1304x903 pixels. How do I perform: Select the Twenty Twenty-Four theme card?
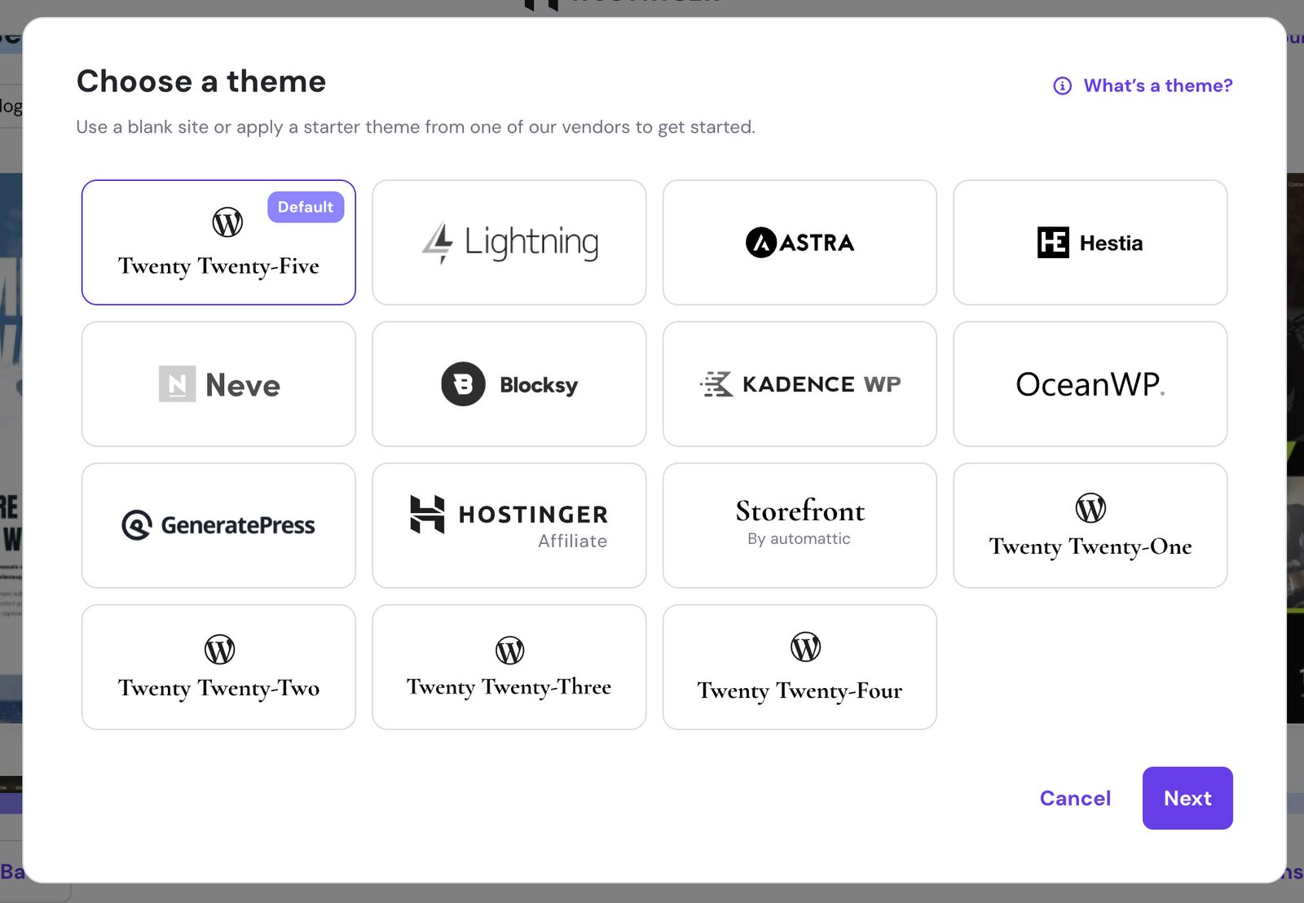click(799, 667)
